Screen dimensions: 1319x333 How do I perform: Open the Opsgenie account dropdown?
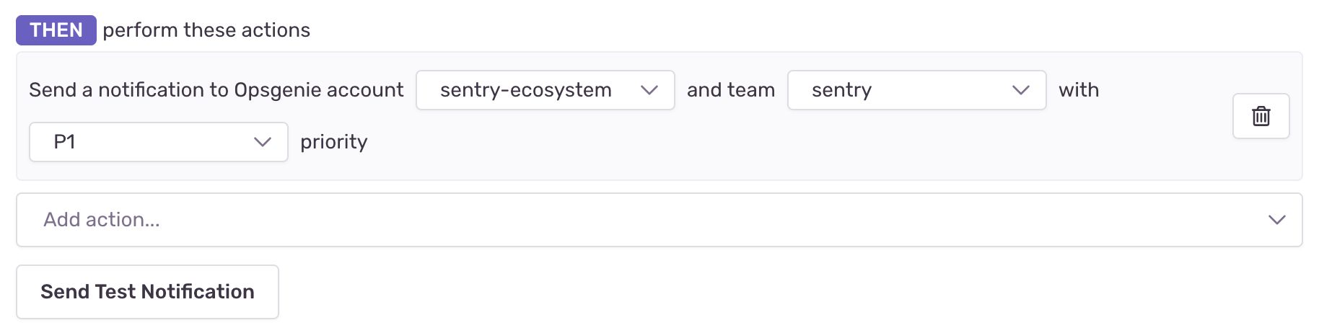tap(545, 90)
